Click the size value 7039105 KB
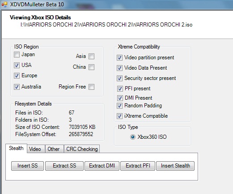This screenshot has height=194, width=233. tap(82, 127)
